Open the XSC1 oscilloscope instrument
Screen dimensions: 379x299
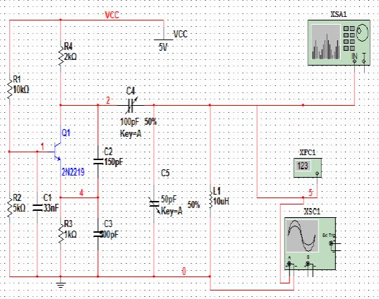(311, 243)
